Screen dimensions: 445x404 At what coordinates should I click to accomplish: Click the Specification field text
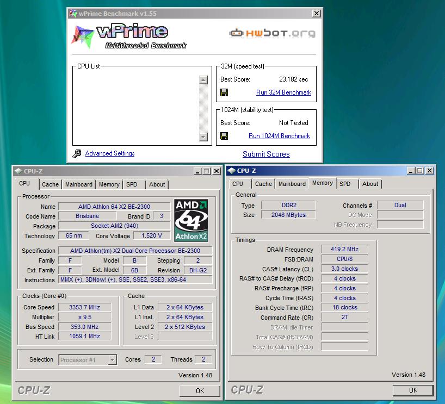pyautogui.click(x=135, y=251)
